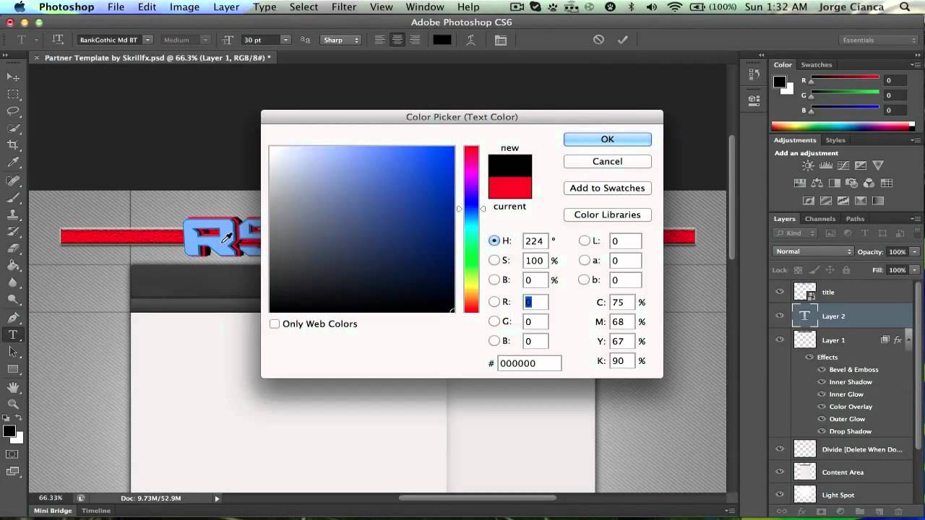Select the Crop tool

13,145
